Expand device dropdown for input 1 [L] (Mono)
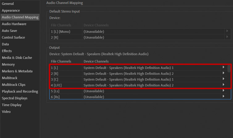The width and height of the screenshot is (233, 138). click(x=227, y=31)
